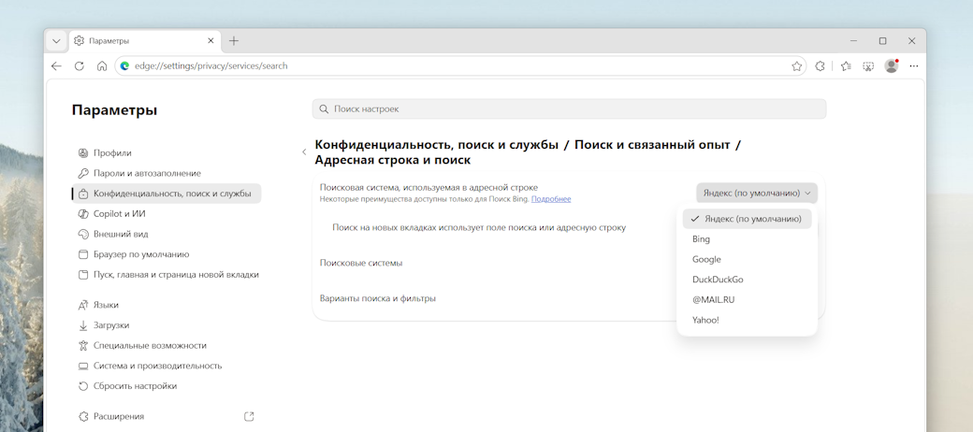The image size is (973, 432).
Task: Click the address bar URL edge://settings
Action: click(211, 65)
